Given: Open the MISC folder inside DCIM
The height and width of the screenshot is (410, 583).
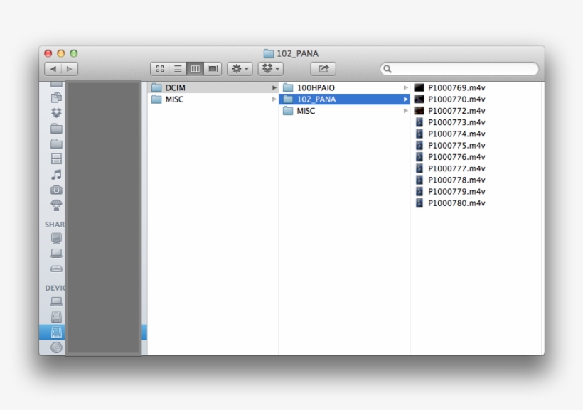Looking at the screenshot, I should click(304, 111).
